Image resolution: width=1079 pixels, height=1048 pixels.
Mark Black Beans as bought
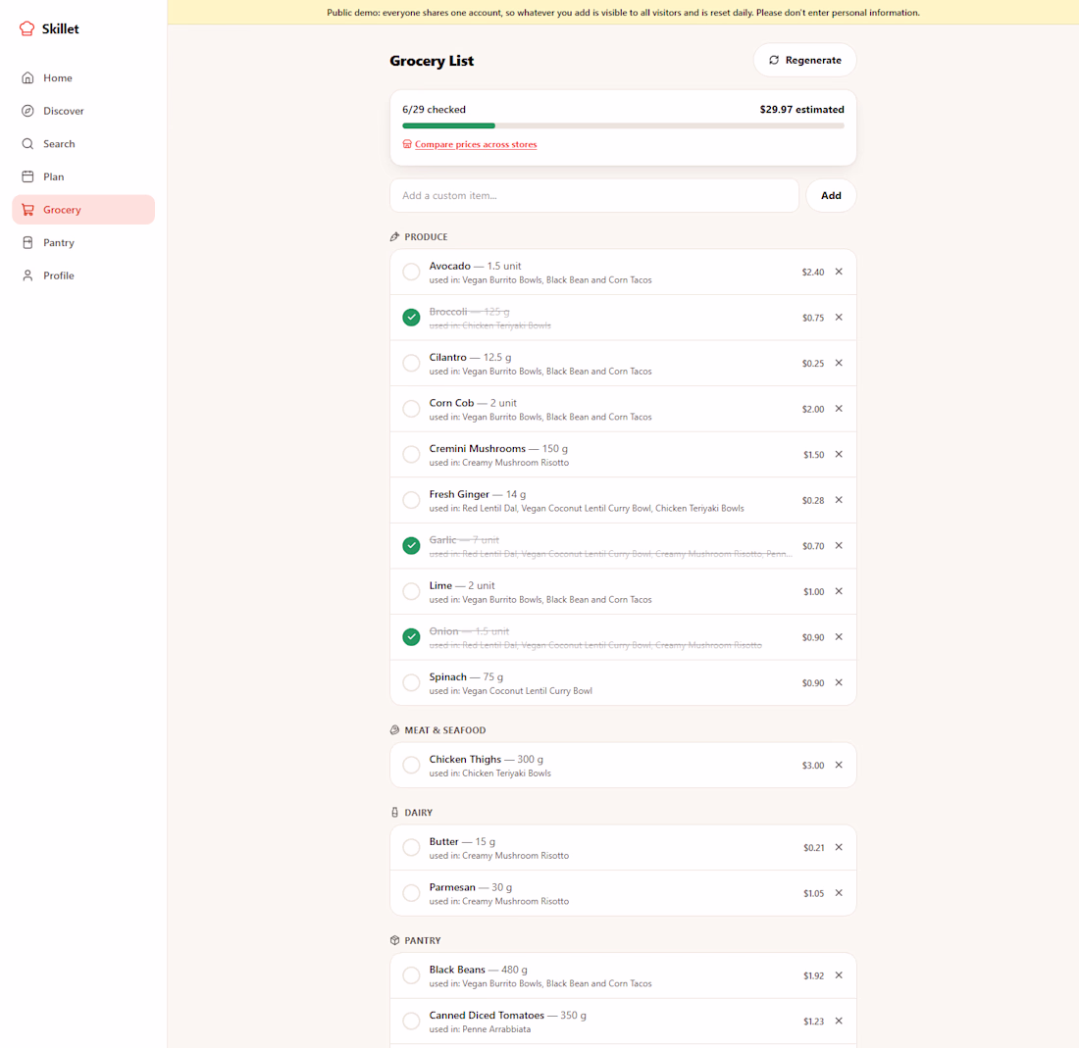pyautogui.click(x=412, y=975)
